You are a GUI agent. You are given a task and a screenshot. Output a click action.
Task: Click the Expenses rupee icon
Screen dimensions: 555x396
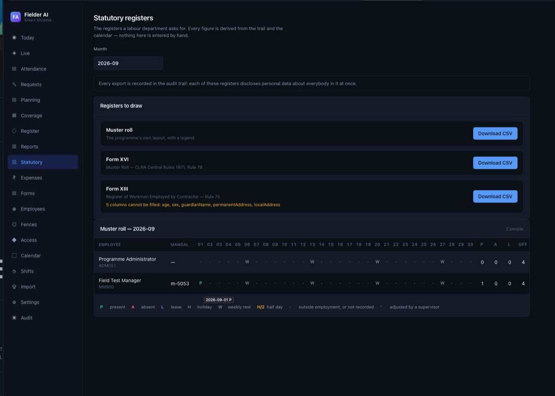14,177
